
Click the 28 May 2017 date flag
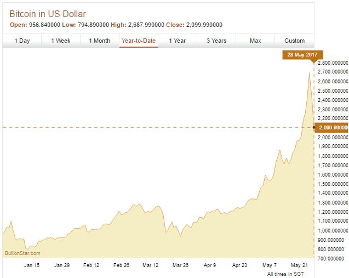pos(302,55)
